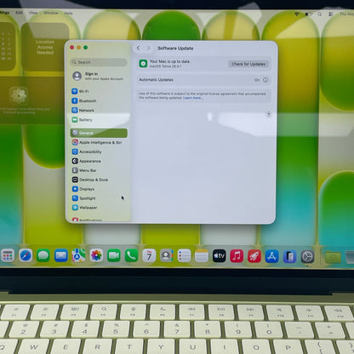Open the Window menu

(51, 13)
